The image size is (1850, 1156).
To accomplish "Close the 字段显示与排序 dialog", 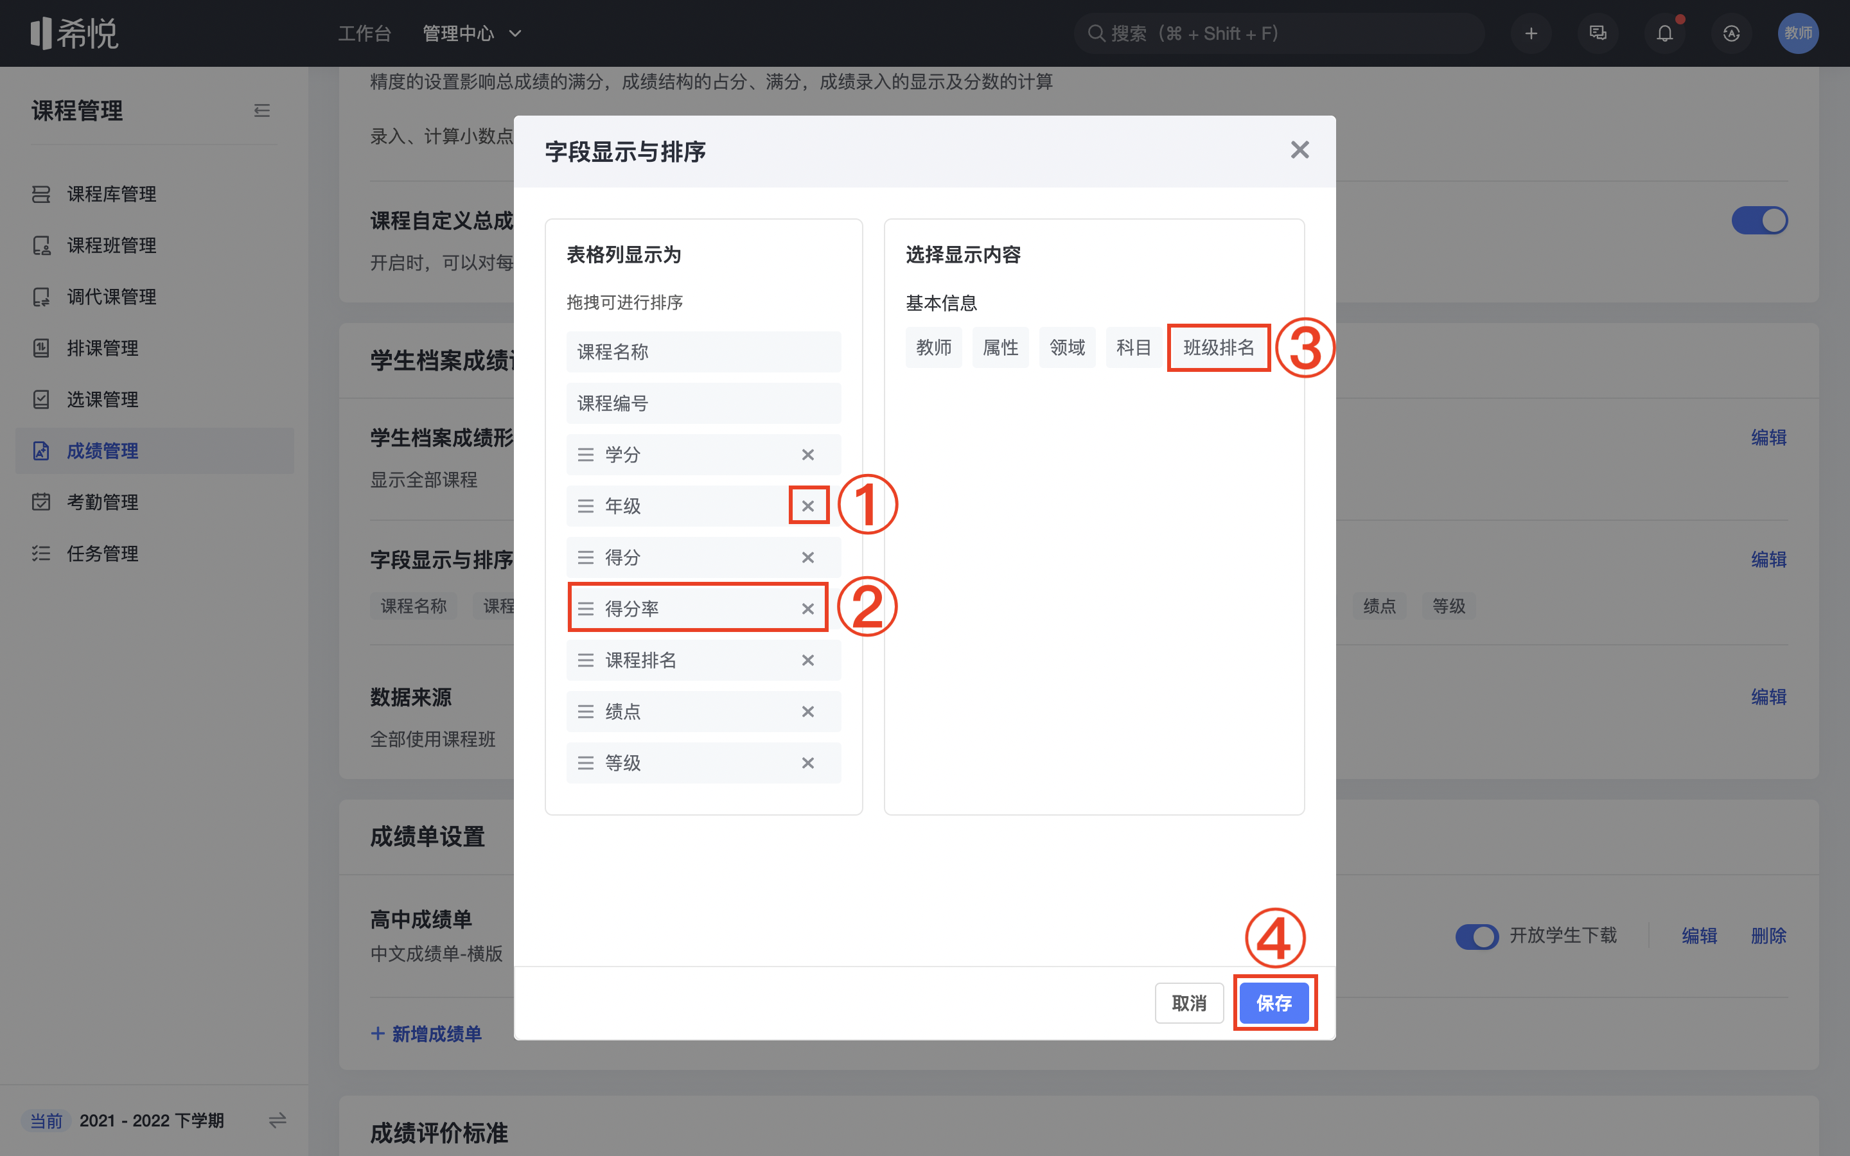I will (x=1299, y=150).
